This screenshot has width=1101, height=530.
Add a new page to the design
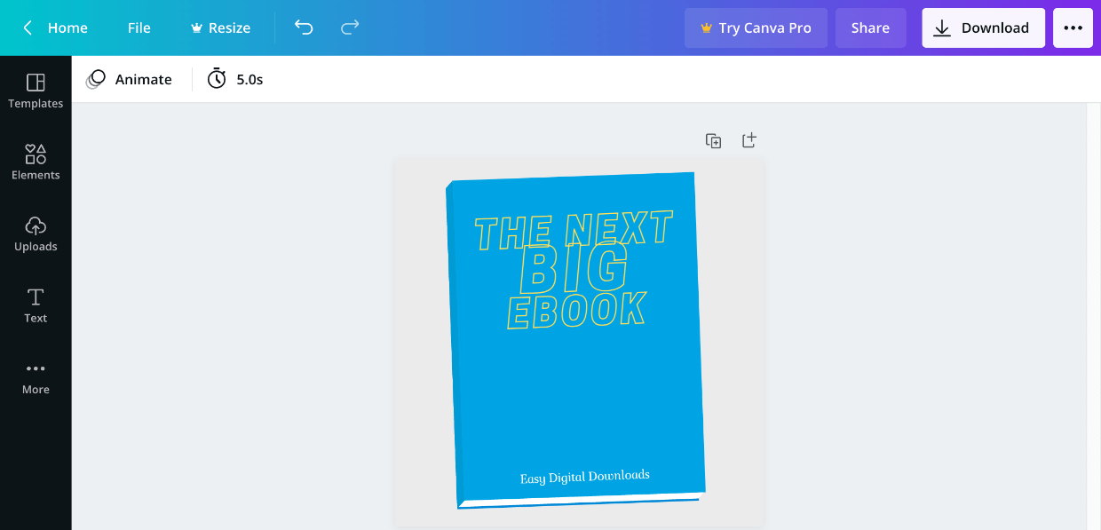[x=749, y=139]
